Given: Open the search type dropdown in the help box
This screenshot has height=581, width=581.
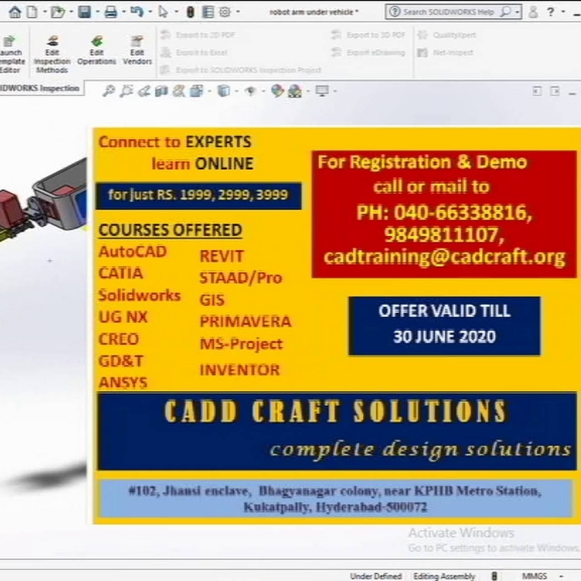Looking at the screenshot, I should (x=517, y=12).
